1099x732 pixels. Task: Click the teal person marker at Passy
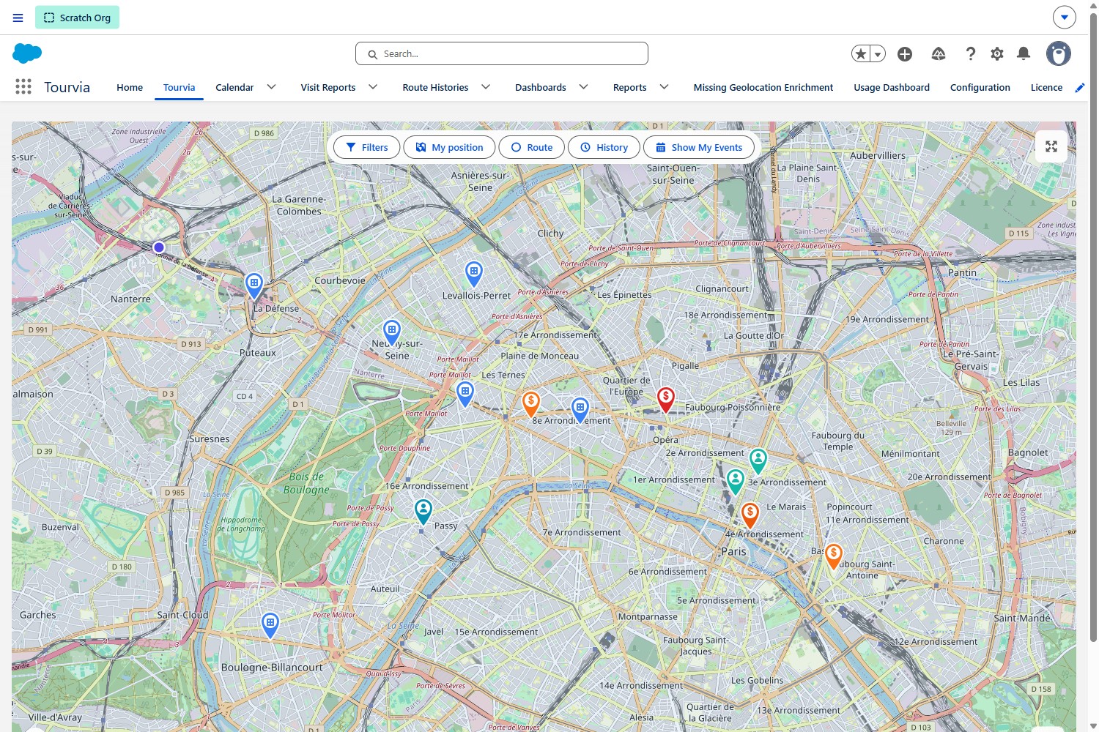click(x=423, y=511)
